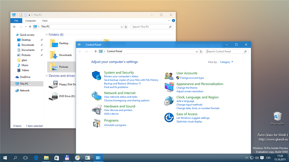The width and height of the screenshot is (289, 162).
Task: Open recent locations dropdown in This PC
Action: pos(26,27)
